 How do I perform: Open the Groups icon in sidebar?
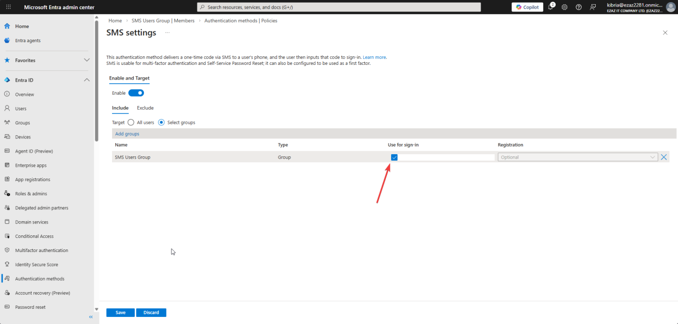7,123
